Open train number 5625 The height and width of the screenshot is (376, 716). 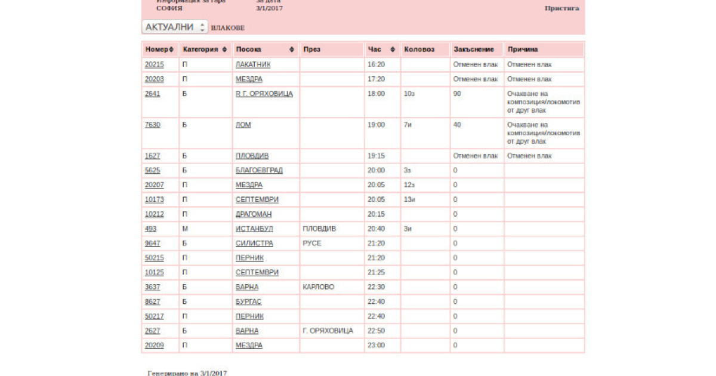(x=152, y=170)
